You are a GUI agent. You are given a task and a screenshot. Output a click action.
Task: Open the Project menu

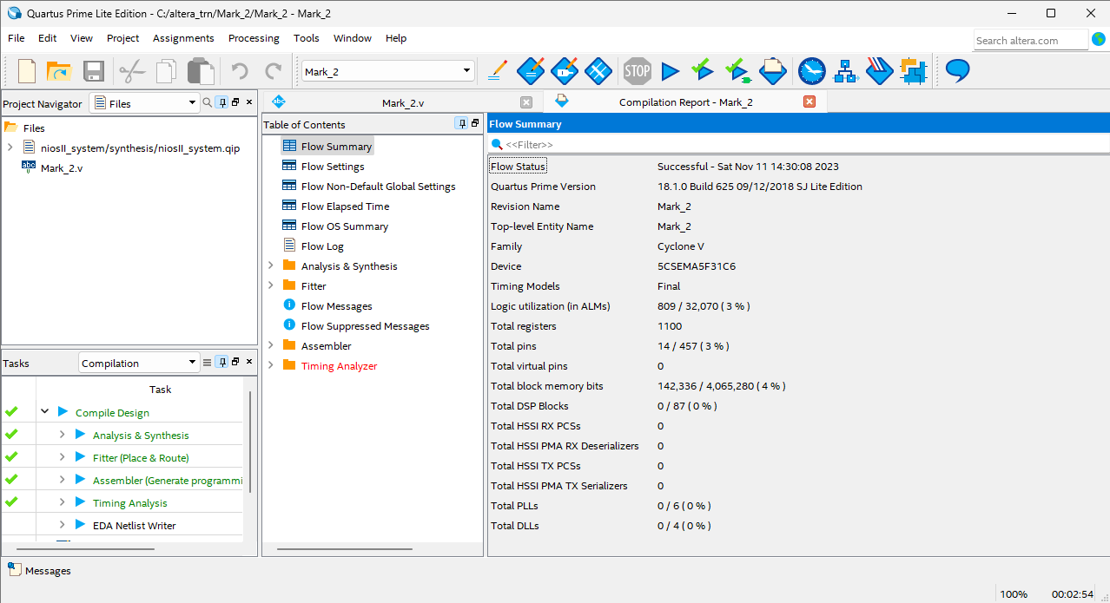[123, 38]
